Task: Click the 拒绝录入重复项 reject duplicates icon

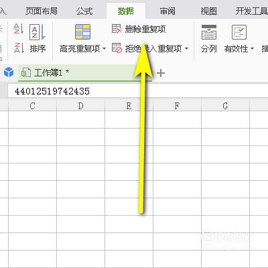Action: [x=117, y=48]
